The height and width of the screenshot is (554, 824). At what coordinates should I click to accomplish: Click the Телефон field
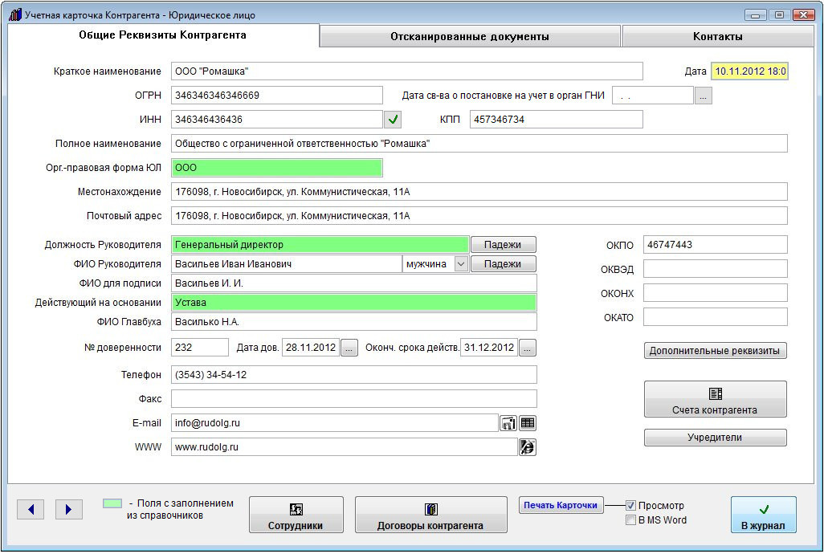click(x=353, y=375)
